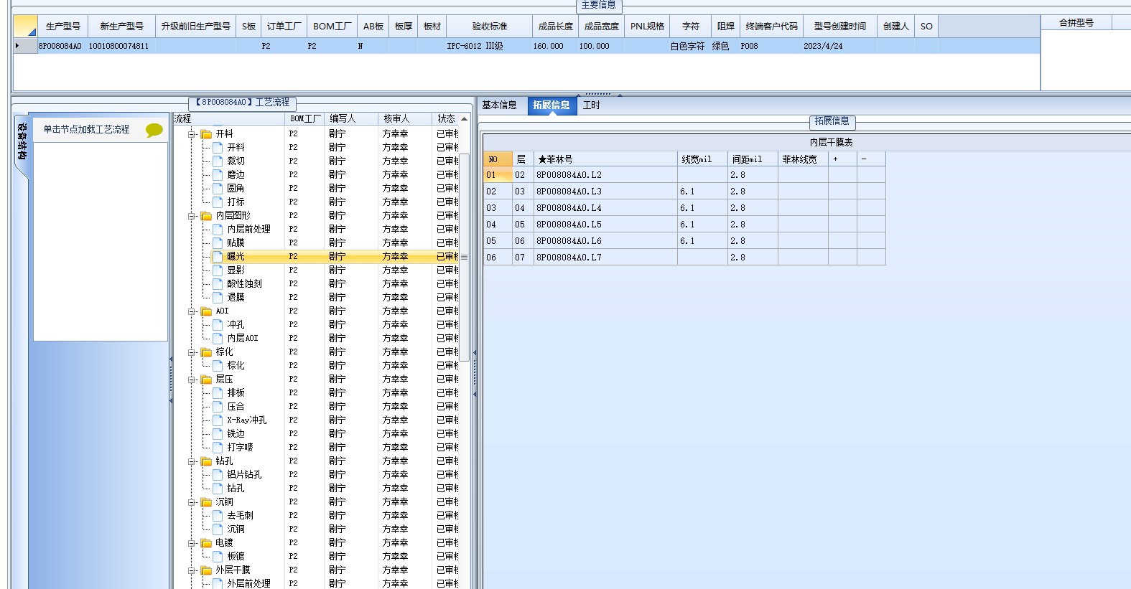The width and height of the screenshot is (1131, 589).
Task: Click the 合拼型号 column header
Action: (x=1076, y=23)
